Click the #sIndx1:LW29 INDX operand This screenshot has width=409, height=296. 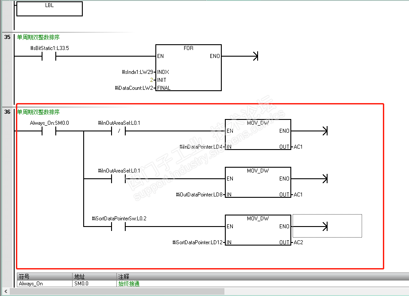coord(138,72)
